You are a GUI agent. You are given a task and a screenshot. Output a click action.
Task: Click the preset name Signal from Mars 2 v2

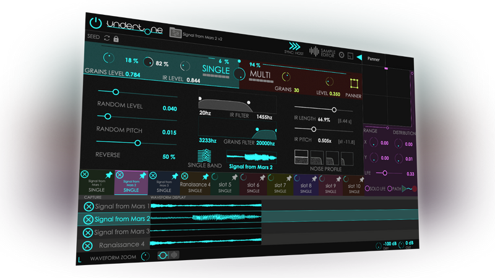(202, 36)
